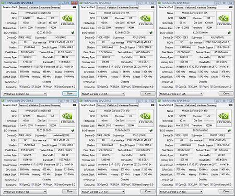This screenshot has height=196, width=235.
Task: Toggle PhysX checkbox in the GTX 480 window
Action: (201, 185)
